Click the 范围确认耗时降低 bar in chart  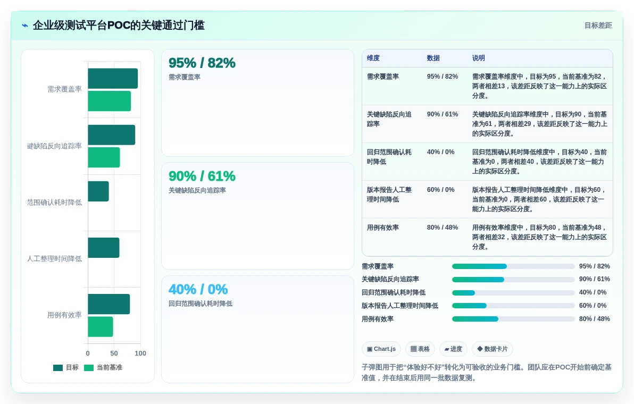click(98, 191)
